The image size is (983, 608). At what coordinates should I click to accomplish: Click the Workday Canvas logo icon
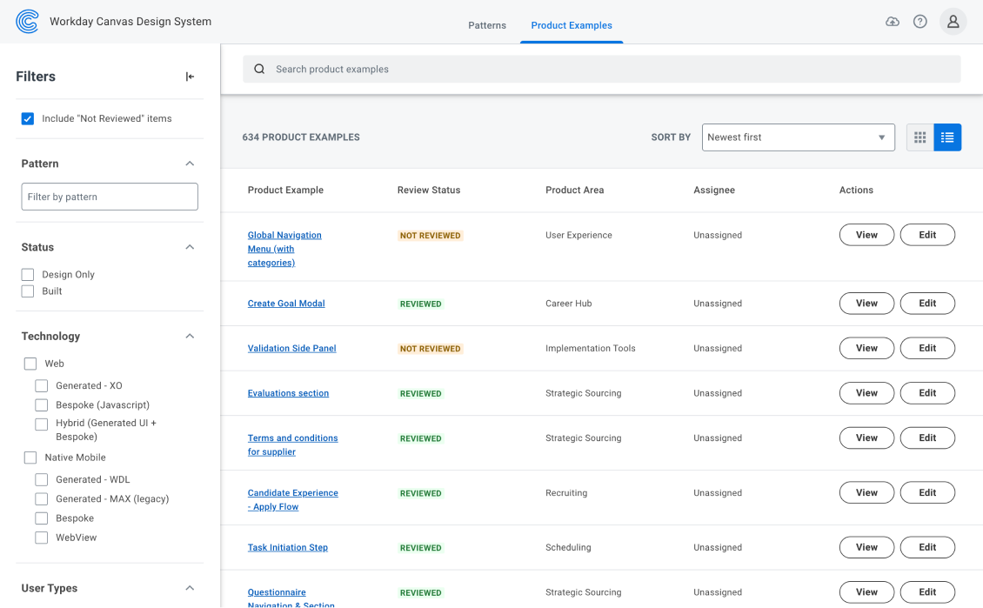tap(27, 22)
